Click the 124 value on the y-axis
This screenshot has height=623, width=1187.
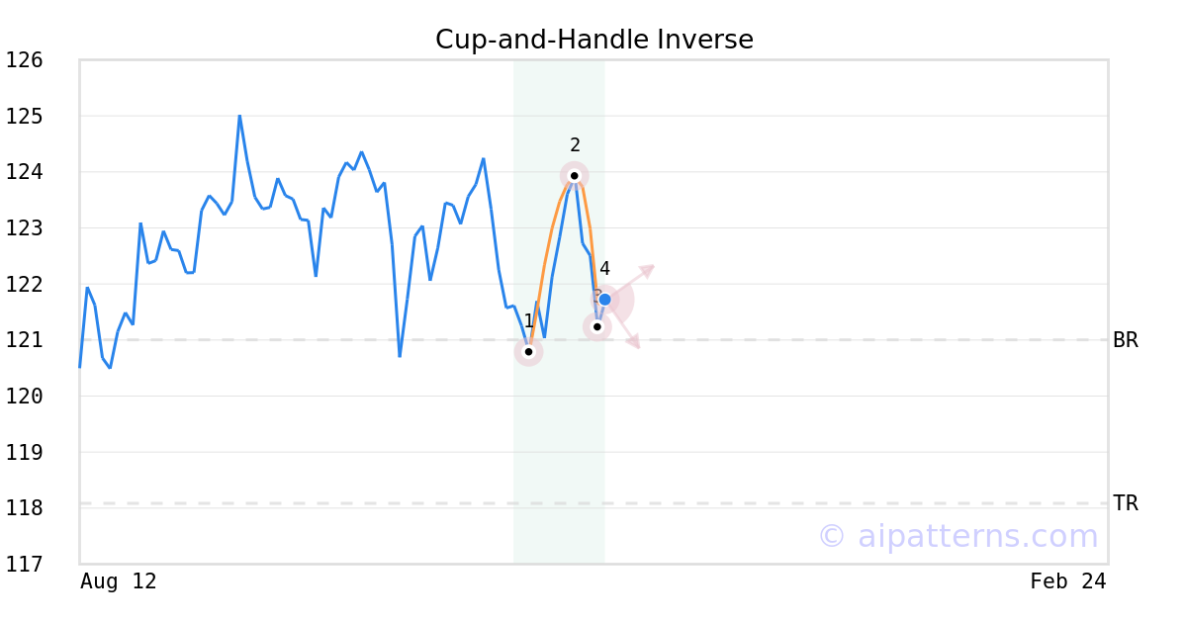tap(24, 172)
